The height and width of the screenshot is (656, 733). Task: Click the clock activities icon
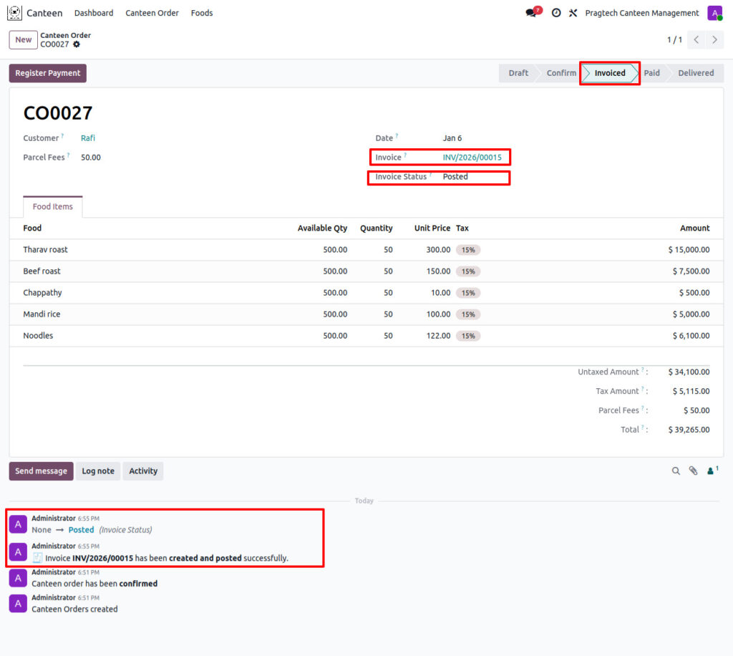[556, 13]
